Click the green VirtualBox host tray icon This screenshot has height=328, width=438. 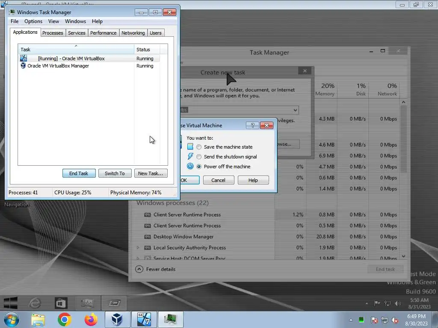point(361,320)
